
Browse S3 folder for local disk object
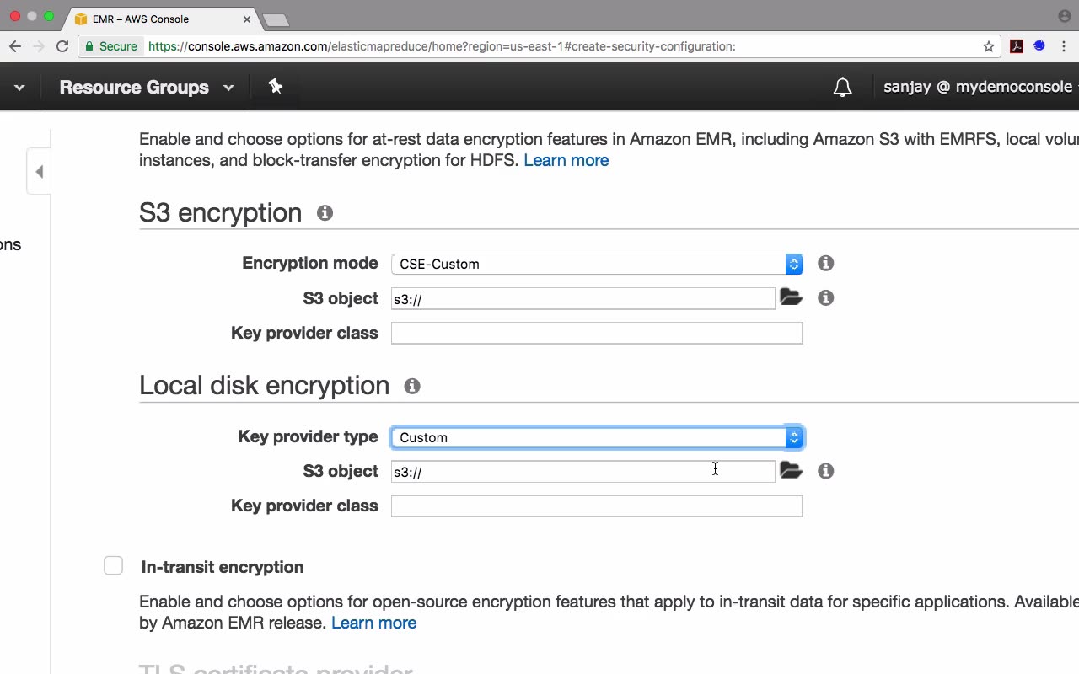[791, 470]
